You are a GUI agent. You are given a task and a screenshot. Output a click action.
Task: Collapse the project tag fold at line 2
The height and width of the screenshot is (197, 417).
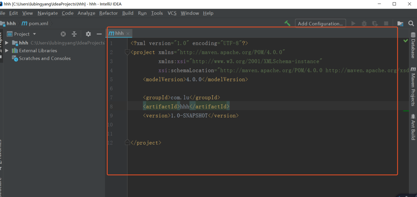pos(127,52)
